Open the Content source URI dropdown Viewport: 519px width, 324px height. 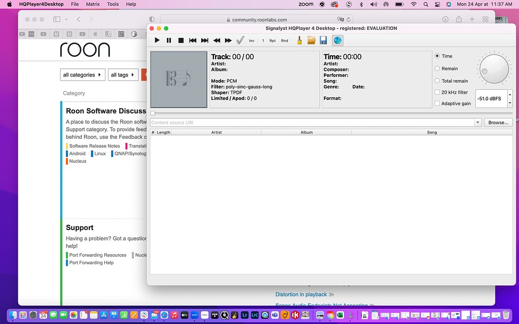(477, 122)
